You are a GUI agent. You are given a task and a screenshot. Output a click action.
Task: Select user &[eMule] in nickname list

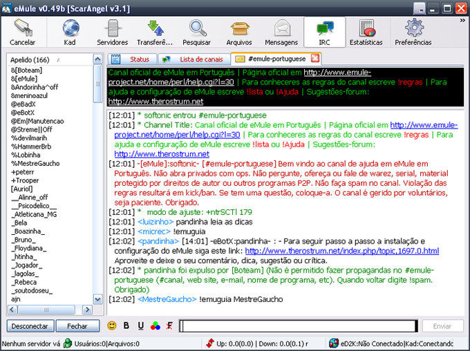(x=24, y=79)
